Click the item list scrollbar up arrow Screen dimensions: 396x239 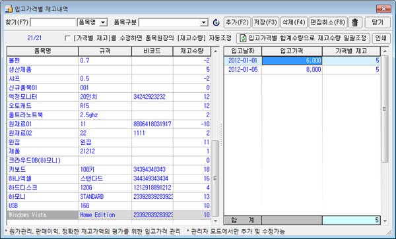(215, 51)
